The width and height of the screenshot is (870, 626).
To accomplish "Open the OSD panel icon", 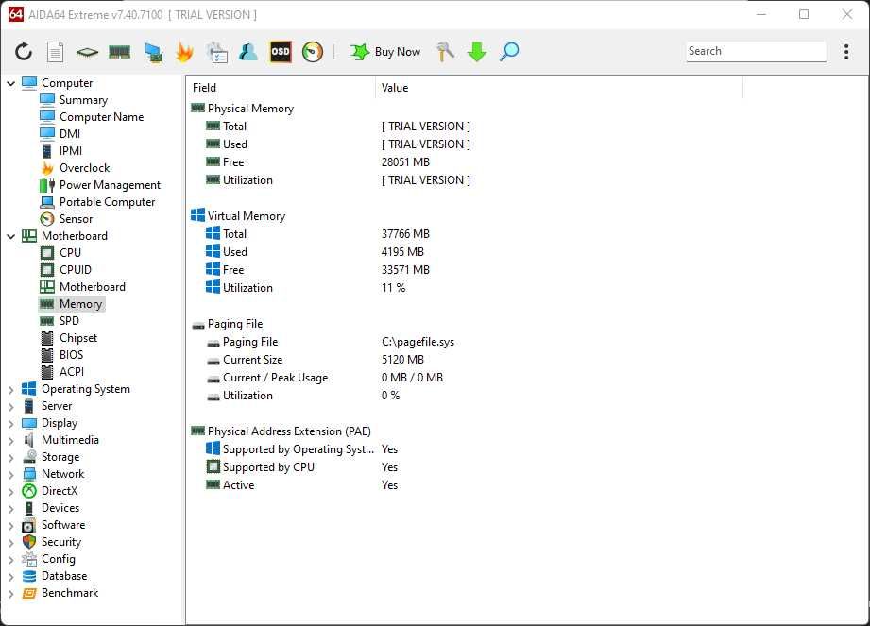I will [281, 52].
